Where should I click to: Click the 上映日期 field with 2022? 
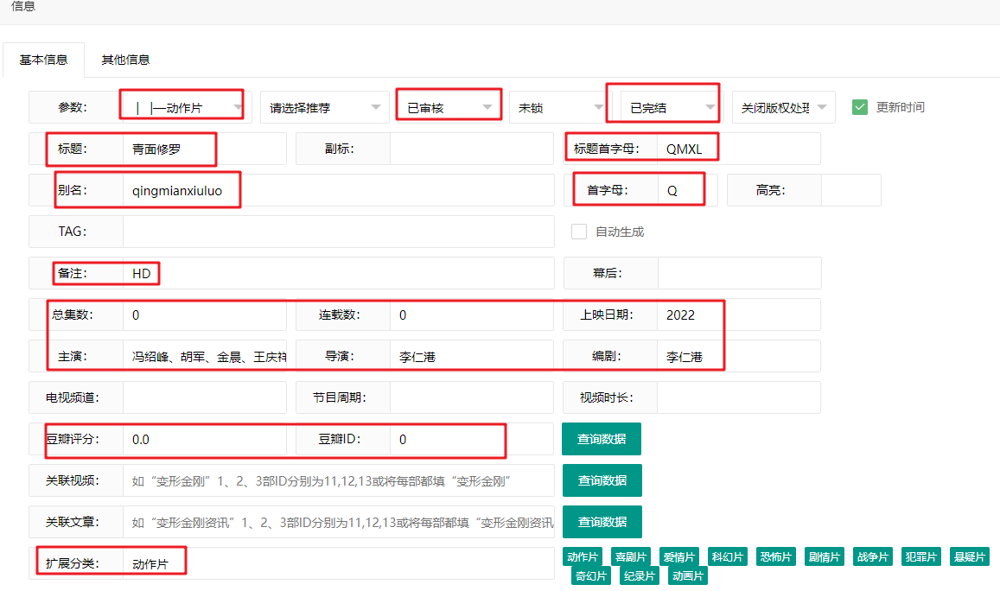[738, 315]
